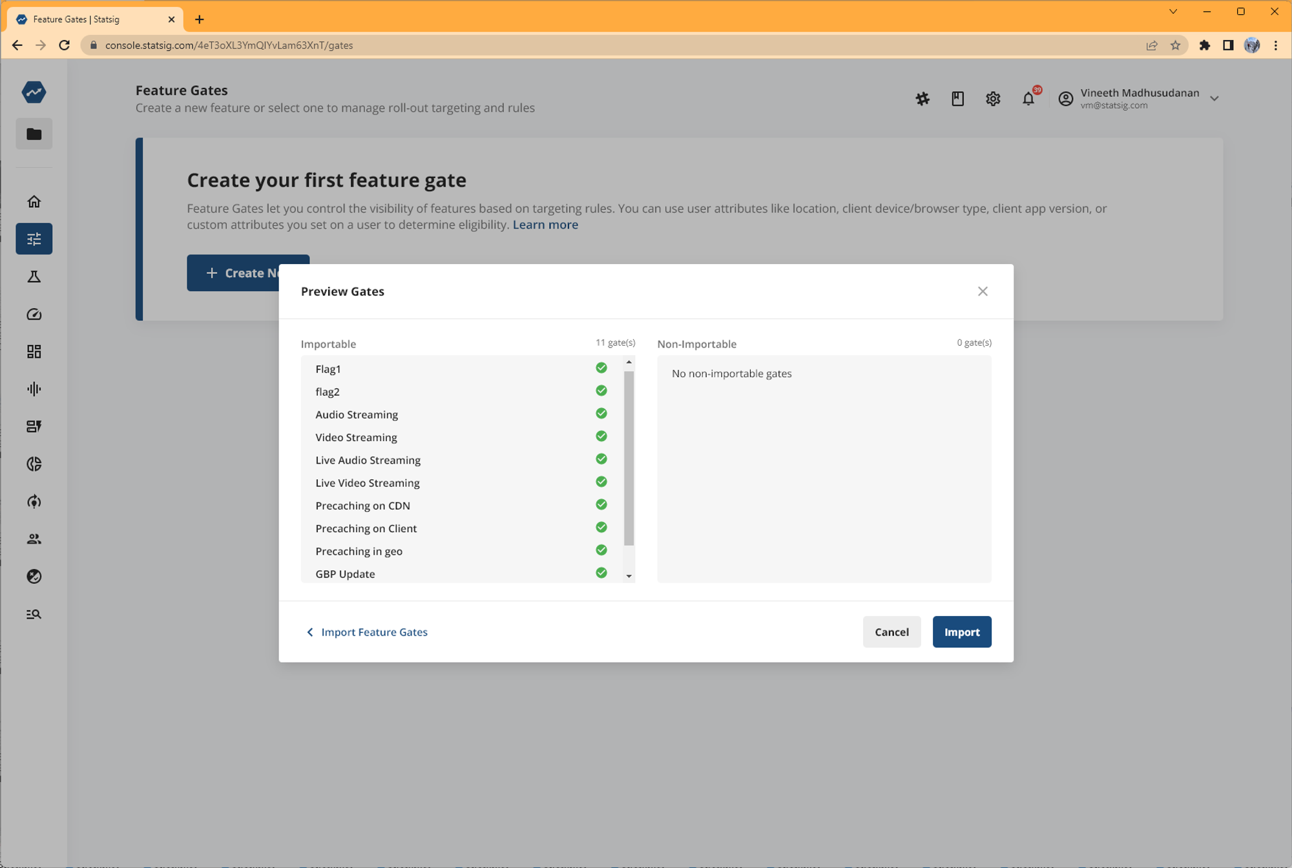Open Chrome's three-dot menu
1292x868 pixels.
[1276, 45]
